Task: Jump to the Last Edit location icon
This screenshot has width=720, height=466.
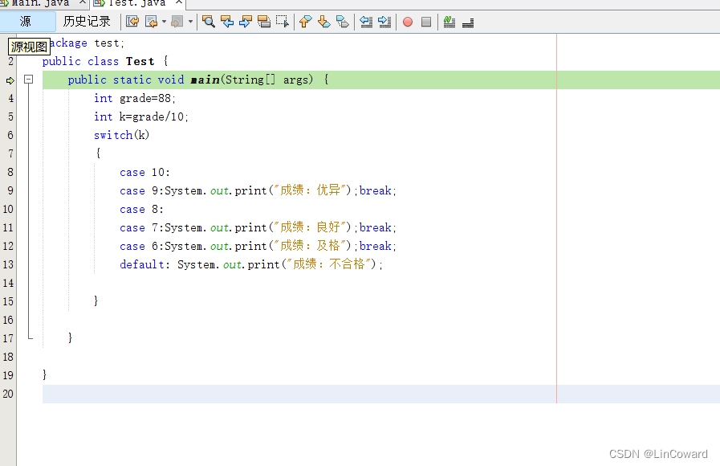Action: pyautogui.click(x=132, y=22)
